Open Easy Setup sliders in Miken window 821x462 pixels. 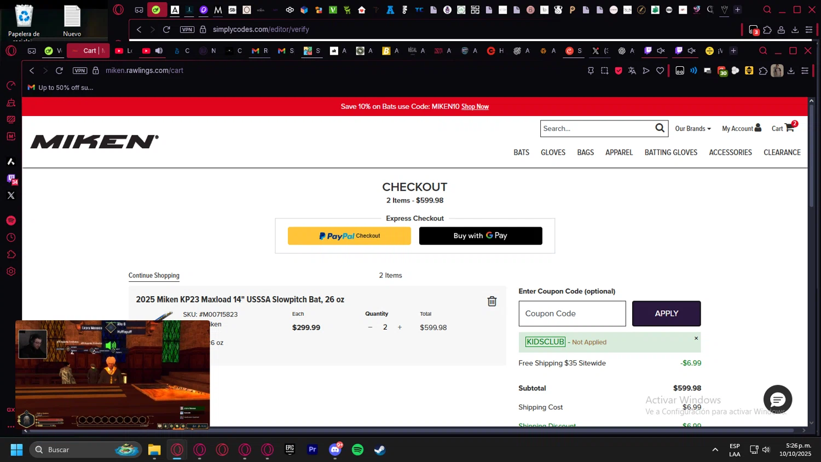click(805, 71)
